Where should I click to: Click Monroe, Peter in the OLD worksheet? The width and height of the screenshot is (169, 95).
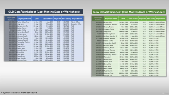(x=22, y=60)
